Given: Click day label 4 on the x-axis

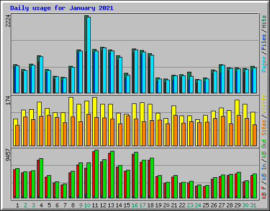Looking at the screenshot, I should (41, 205).
